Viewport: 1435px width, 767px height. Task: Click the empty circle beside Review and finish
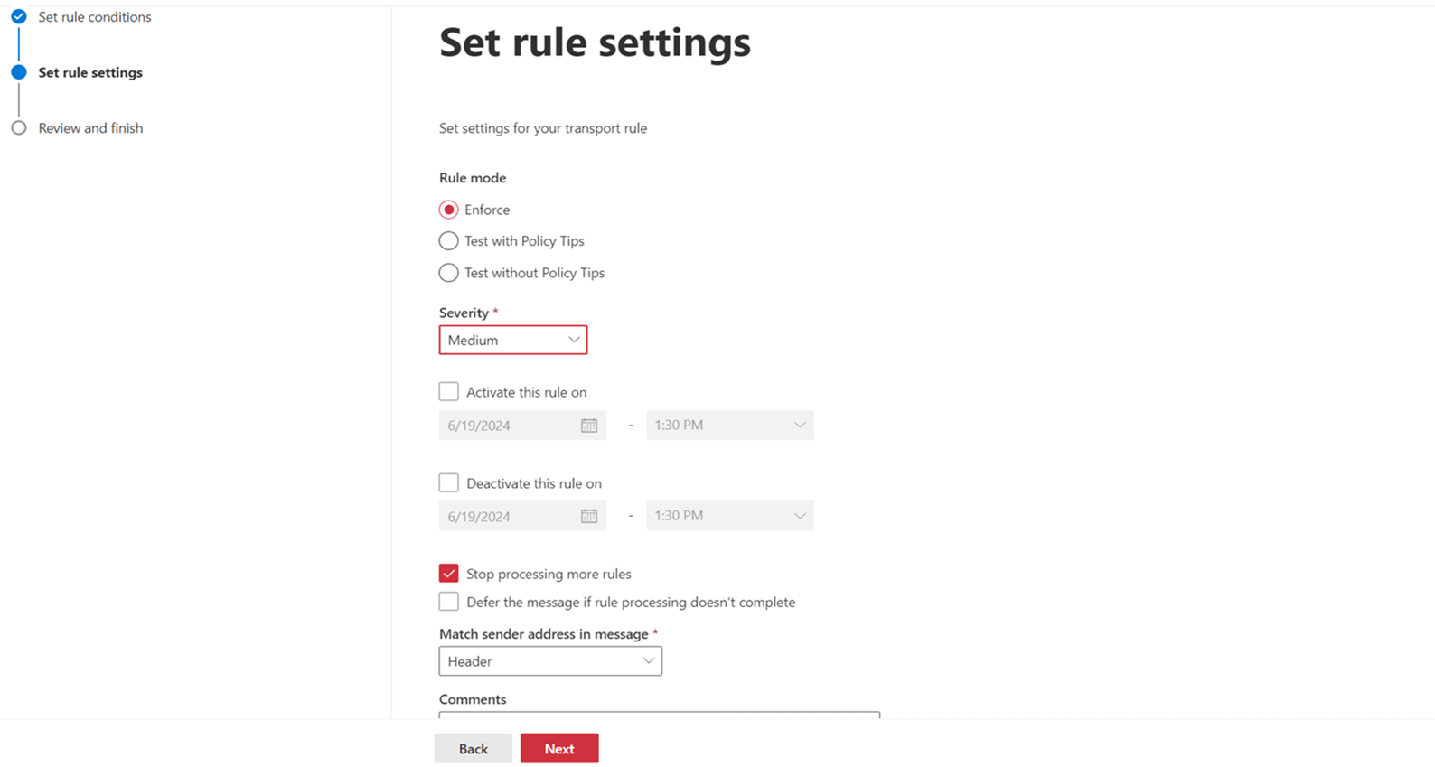(18, 127)
